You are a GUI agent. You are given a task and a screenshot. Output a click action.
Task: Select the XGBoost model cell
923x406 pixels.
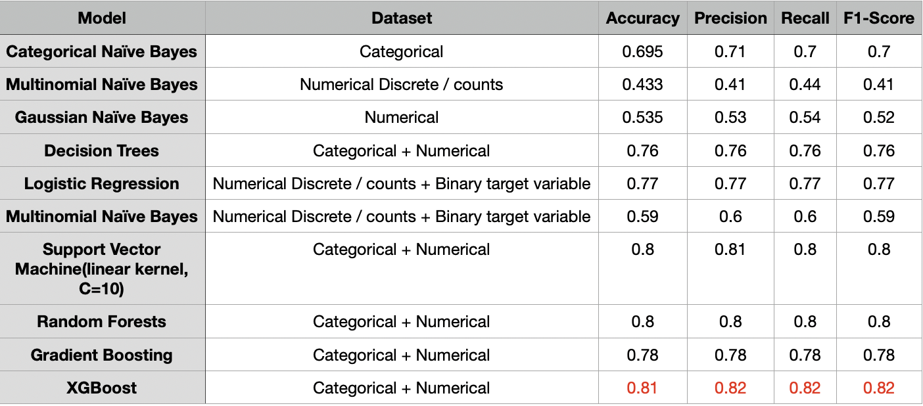[x=102, y=388]
